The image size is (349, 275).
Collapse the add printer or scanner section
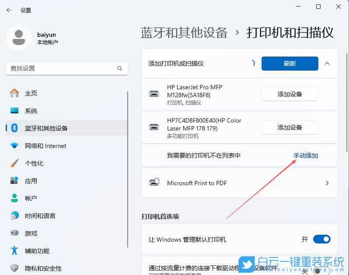click(x=327, y=63)
